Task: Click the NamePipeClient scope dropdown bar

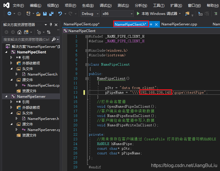Action: pyautogui.click(x=141, y=31)
